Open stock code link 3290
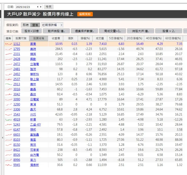This screenshot has width=187, height=175. pos(17,104)
